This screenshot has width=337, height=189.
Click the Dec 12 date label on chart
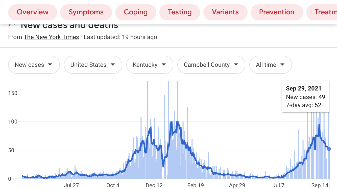[154, 185]
